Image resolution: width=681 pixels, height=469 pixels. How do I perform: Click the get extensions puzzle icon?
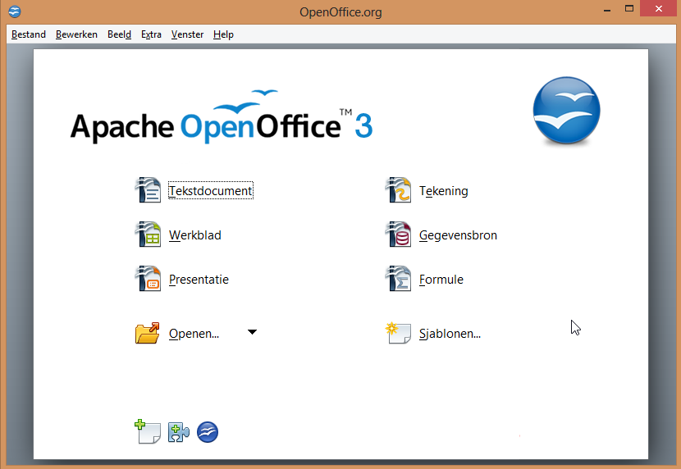point(179,432)
